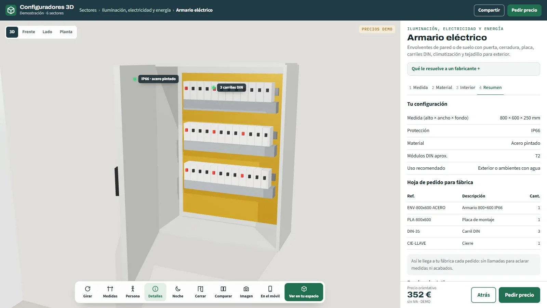Click the 352 € orientative price

pyautogui.click(x=419, y=295)
